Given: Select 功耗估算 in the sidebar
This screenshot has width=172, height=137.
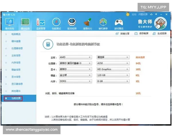Looking at the screenshot, I should (19, 98).
